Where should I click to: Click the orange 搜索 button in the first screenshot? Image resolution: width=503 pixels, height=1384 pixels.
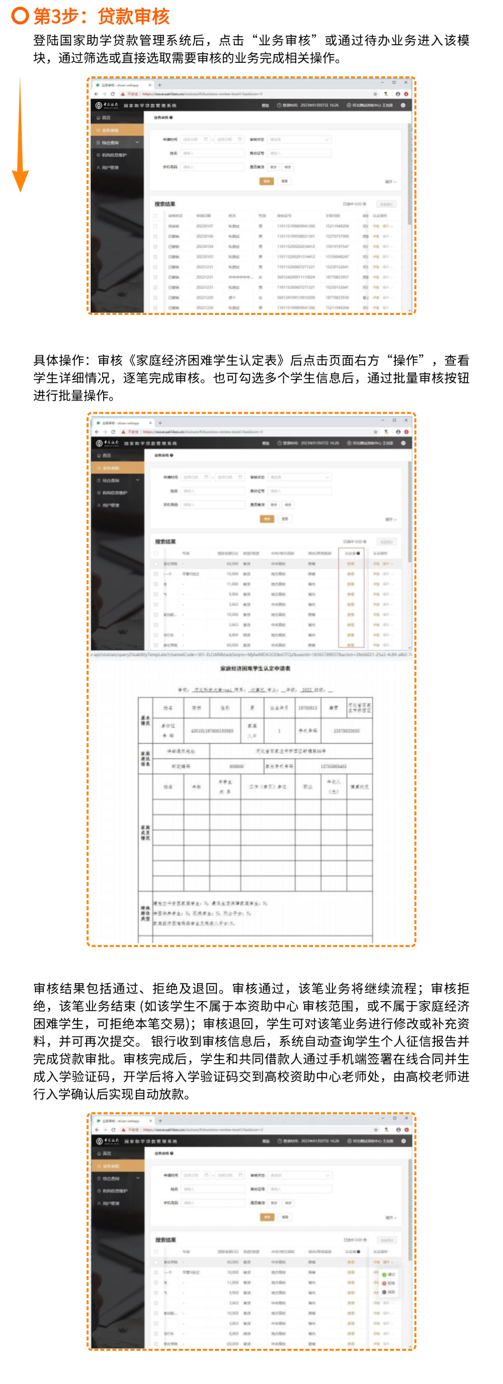(x=267, y=181)
